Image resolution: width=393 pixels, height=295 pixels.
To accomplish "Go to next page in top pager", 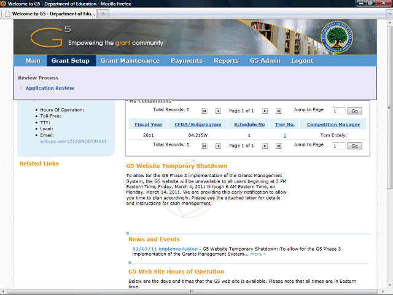I will pyautogui.click(x=265, y=111).
